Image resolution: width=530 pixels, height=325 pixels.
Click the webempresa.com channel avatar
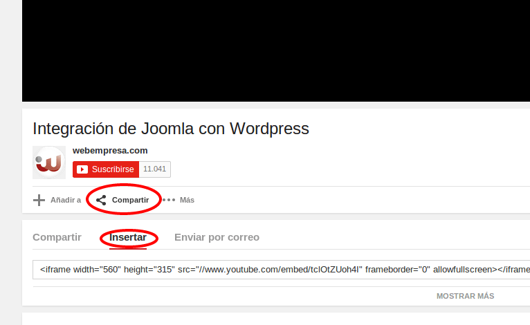point(49,162)
